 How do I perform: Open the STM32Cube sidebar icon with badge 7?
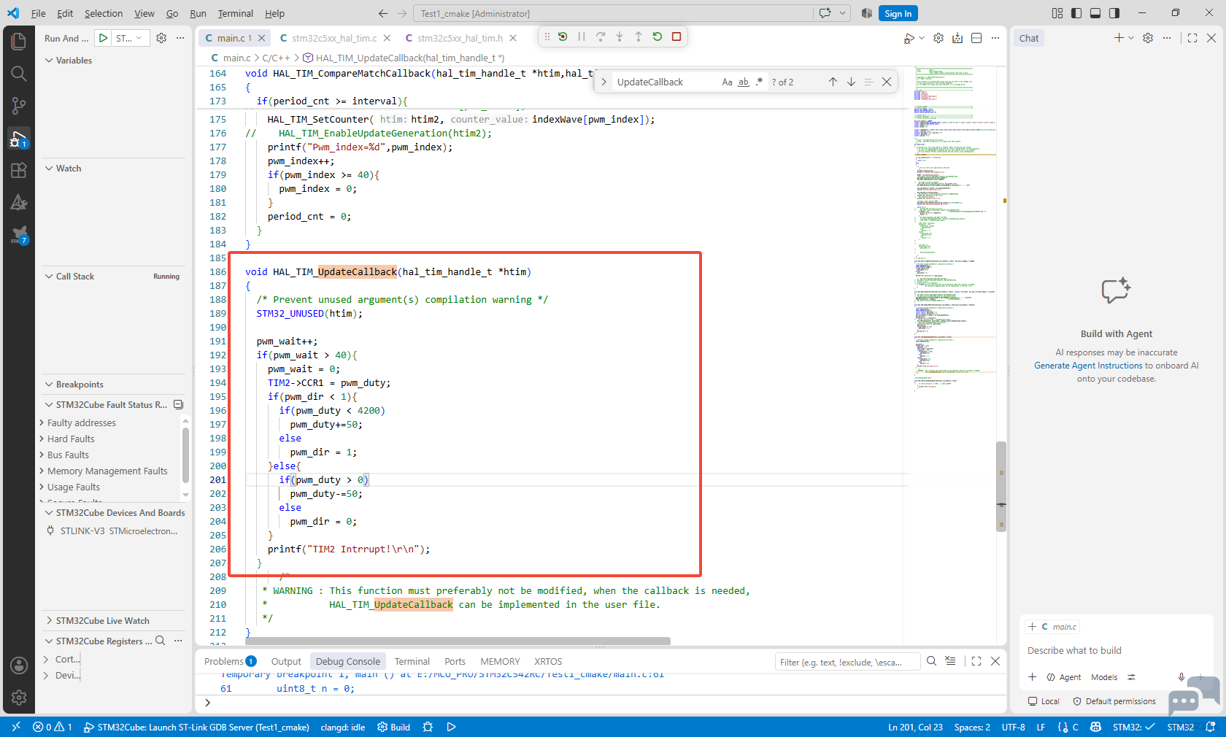[x=19, y=234]
